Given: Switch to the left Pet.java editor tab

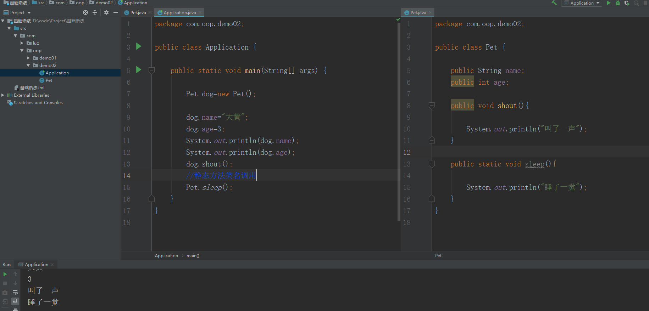Looking at the screenshot, I should pos(138,12).
